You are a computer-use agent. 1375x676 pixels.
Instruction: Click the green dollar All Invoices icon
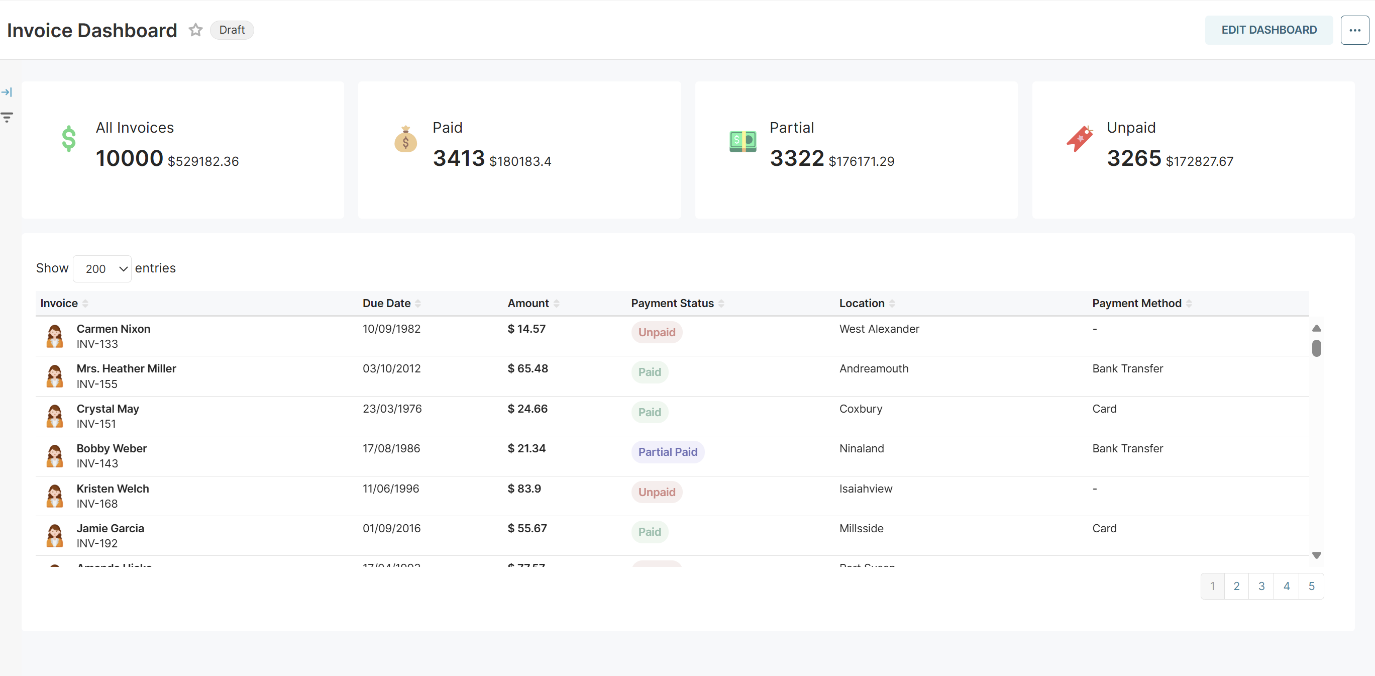coord(69,139)
